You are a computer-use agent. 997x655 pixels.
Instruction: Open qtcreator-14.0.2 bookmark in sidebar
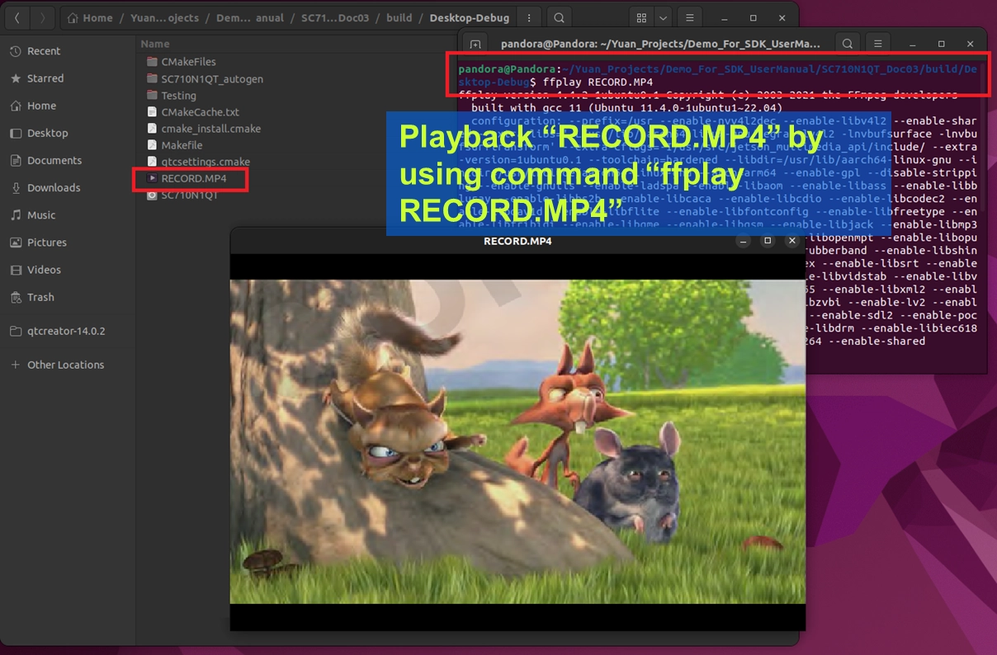click(x=68, y=331)
